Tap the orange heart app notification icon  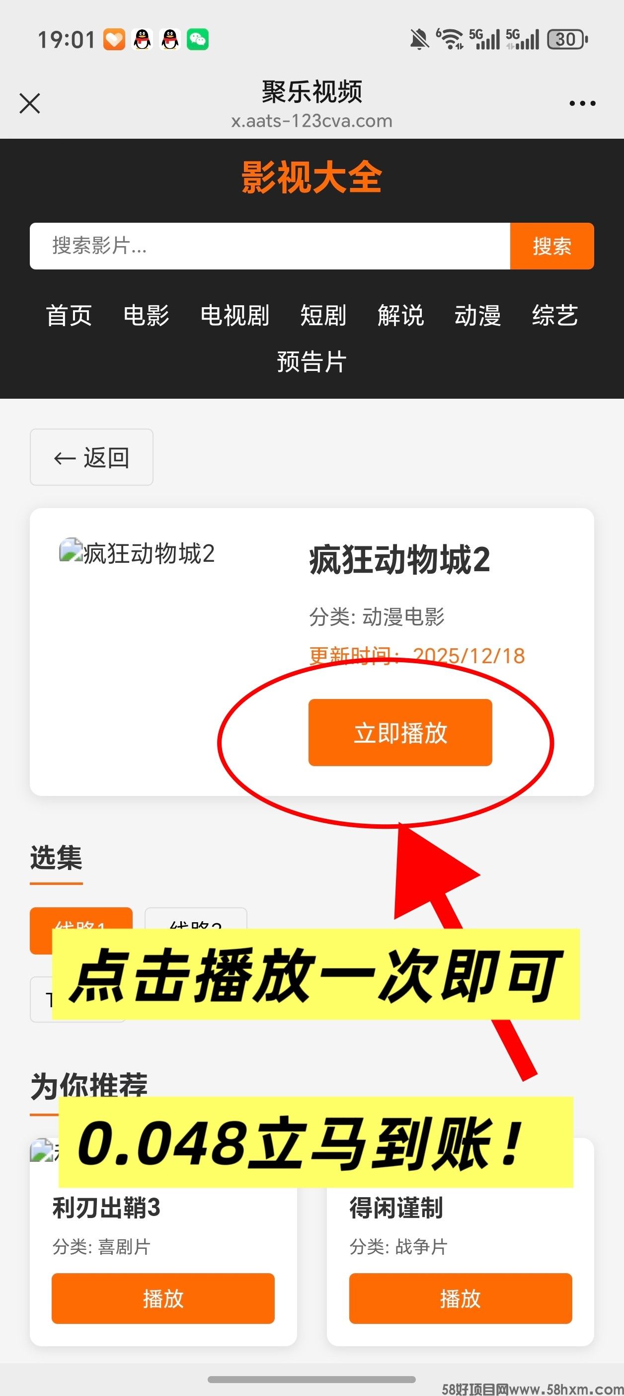114,40
